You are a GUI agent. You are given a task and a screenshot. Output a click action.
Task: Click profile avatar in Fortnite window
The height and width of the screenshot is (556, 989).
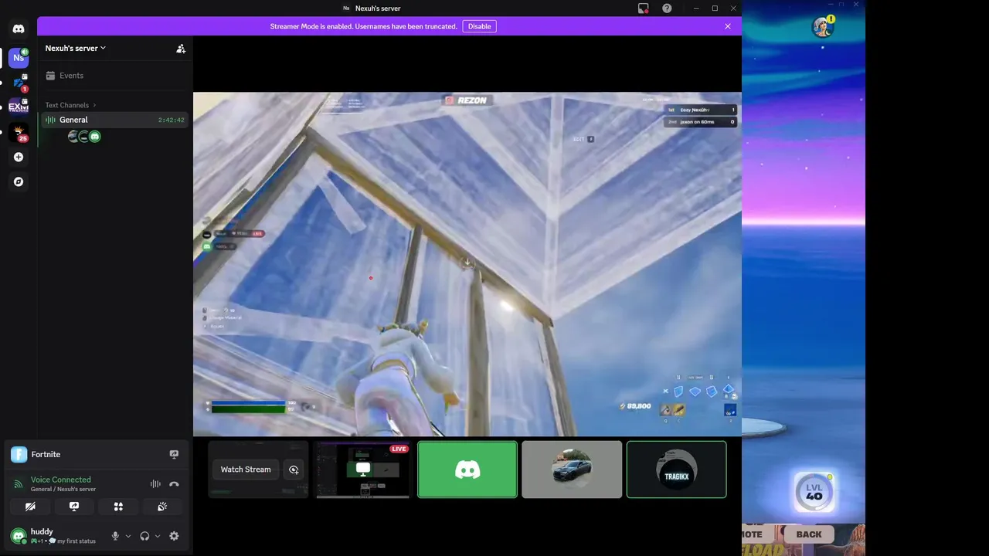823,27
